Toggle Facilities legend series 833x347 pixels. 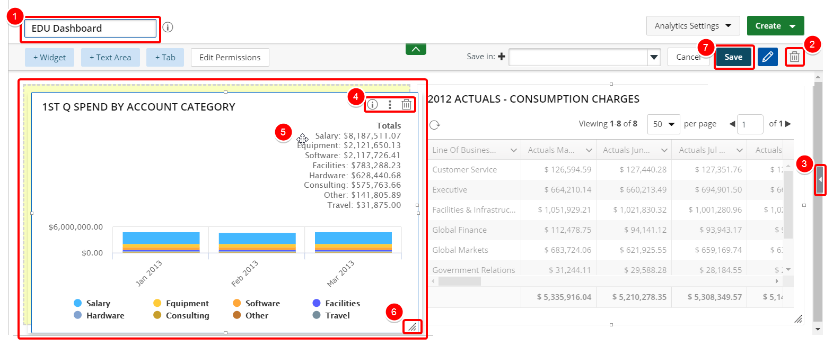point(336,303)
